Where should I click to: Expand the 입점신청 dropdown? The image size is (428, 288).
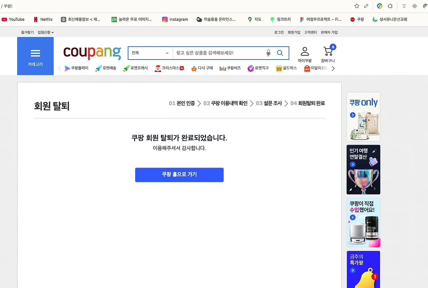coord(45,32)
